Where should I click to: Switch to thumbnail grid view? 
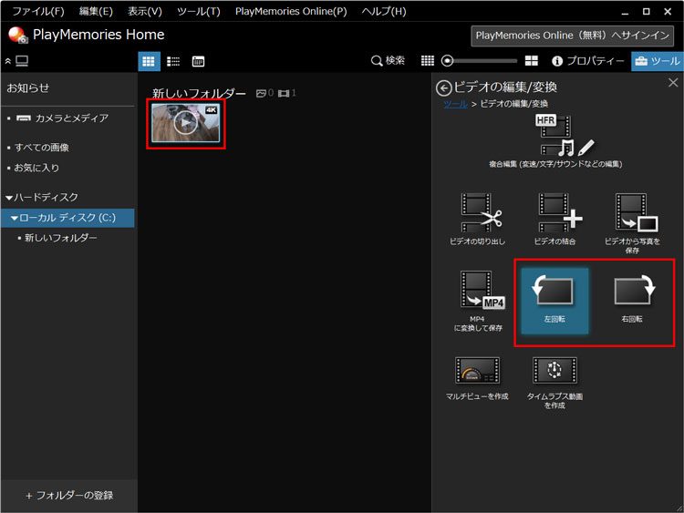coord(149,61)
